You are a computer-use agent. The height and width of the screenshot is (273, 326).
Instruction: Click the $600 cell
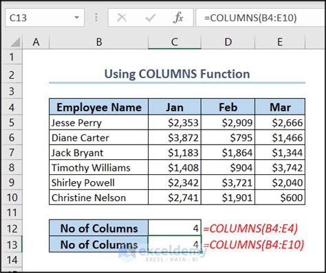280,198
